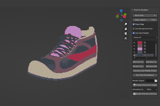
Task: Expand the color list filter triangle
Action: pyautogui.click(x=135, y=58)
